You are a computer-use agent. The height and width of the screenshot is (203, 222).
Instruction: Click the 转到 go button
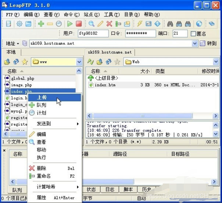coord(208,43)
